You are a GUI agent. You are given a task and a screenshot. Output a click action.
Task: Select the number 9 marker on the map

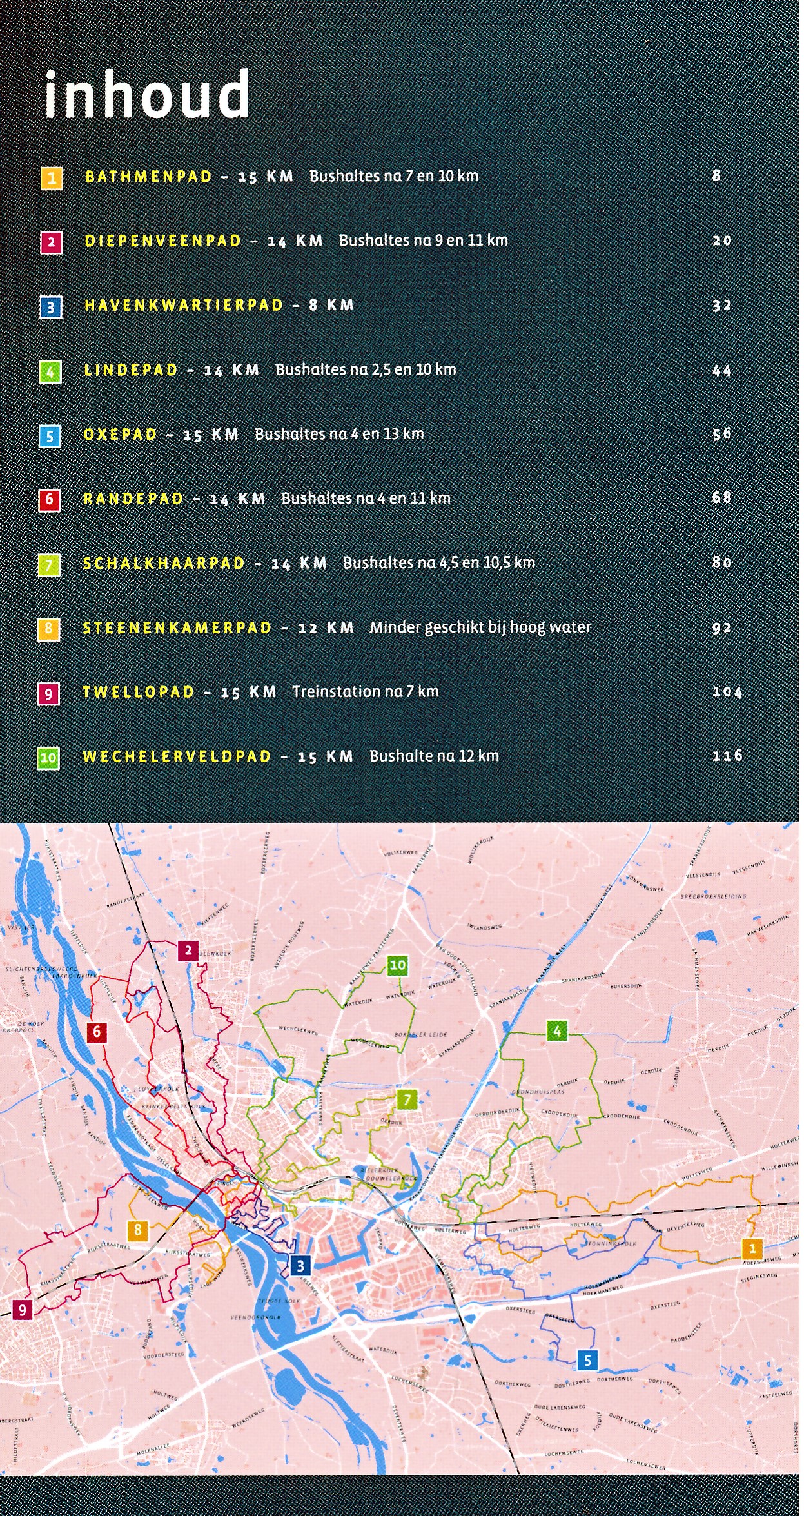tap(23, 1310)
